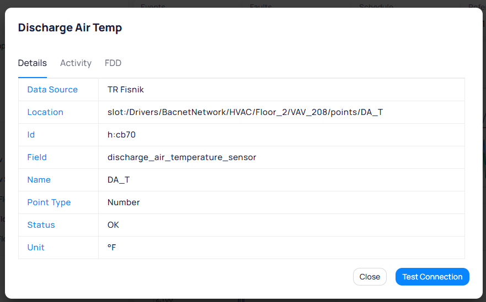Click the slot:/Drivers location path value
This screenshot has height=302, width=486.
[x=245, y=112]
